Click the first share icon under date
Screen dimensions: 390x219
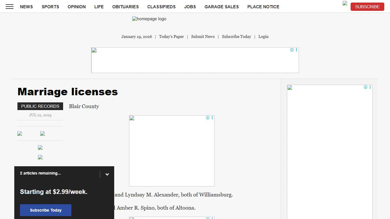20,133
